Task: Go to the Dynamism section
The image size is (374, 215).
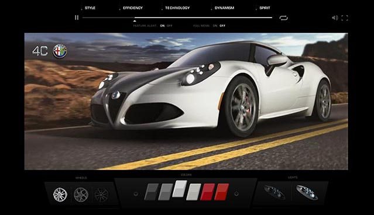Action: (x=224, y=8)
